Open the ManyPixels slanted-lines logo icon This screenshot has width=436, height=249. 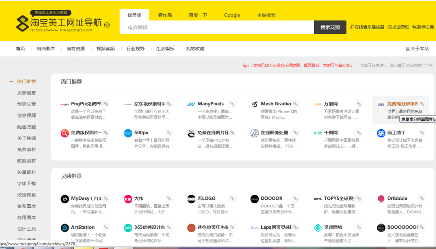coord(191,104)
